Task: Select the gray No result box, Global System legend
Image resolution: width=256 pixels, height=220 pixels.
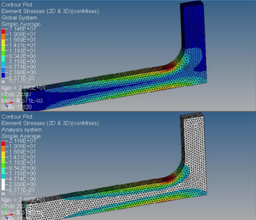Action: (x=3, y=81)
